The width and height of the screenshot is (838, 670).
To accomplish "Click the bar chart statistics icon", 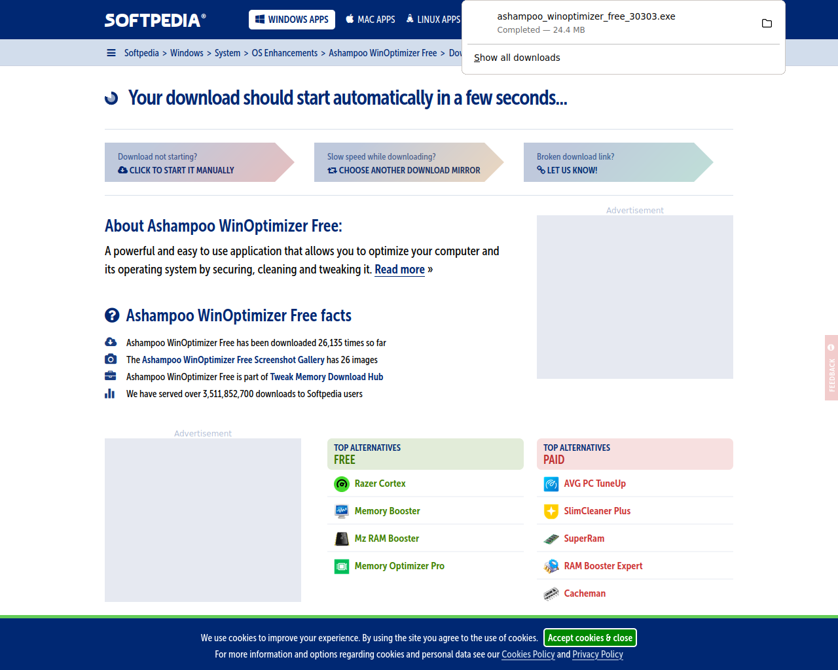I will [110, 393].
